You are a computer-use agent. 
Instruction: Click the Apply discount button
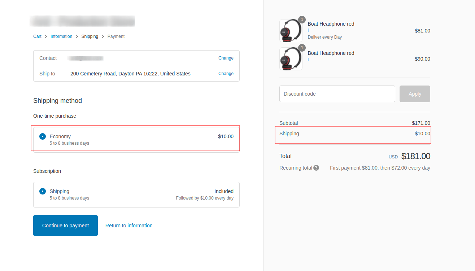tap(415, 94)
